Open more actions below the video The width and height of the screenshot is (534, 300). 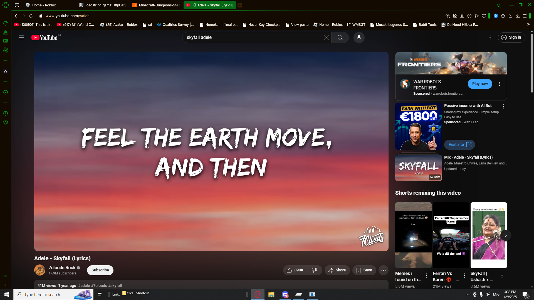[x=384, y=270]
